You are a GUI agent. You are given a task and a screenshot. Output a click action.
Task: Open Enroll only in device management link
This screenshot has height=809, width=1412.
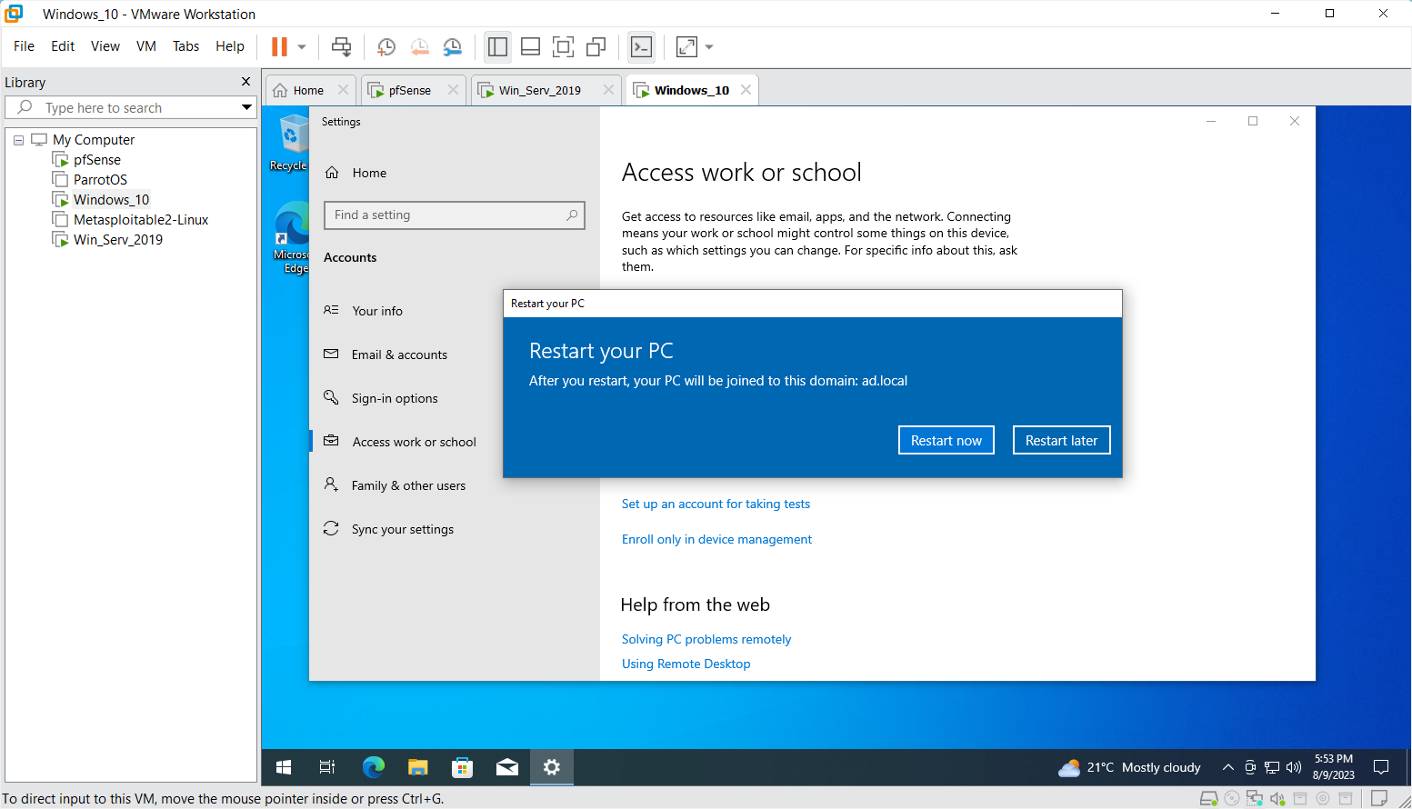tap(716, 539)
